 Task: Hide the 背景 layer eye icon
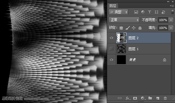(x=111, y=60)
